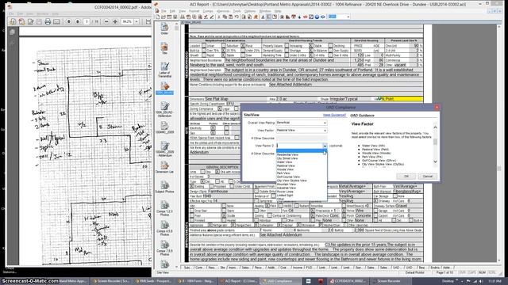Open Adobe zoom percentage dropdown

[137, 21]
